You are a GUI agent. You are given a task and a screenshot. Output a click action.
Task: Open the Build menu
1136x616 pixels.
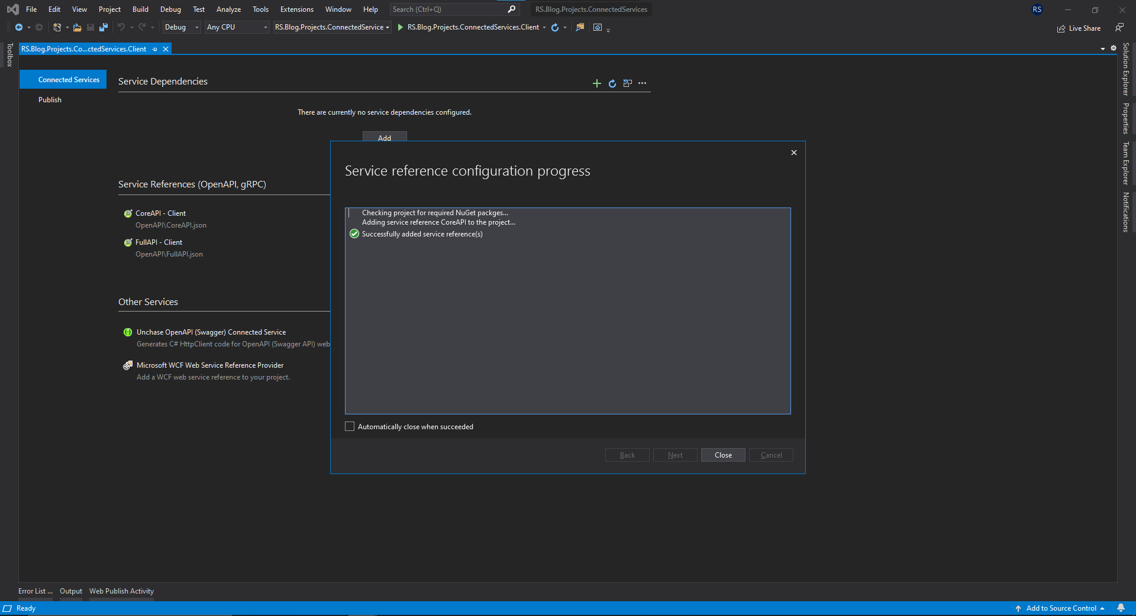[140, 9]
